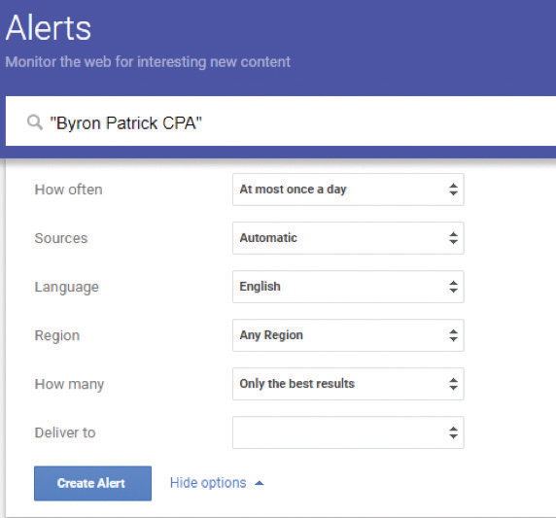This screenshot has height=518, width=556.
Task: Click the arrows icon on Region select
Action: click(453, 335)
